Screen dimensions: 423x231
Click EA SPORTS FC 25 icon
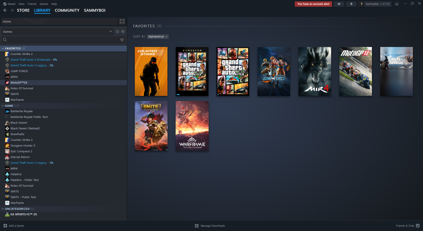7,214
